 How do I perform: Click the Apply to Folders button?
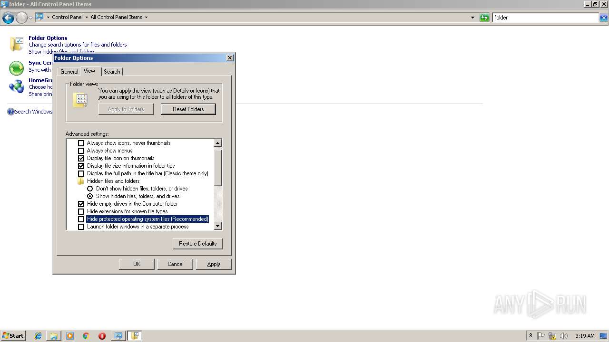point(126,109)
